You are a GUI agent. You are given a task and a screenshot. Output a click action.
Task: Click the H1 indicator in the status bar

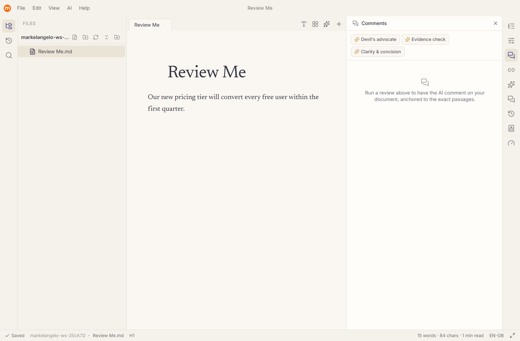pos(132,335)
